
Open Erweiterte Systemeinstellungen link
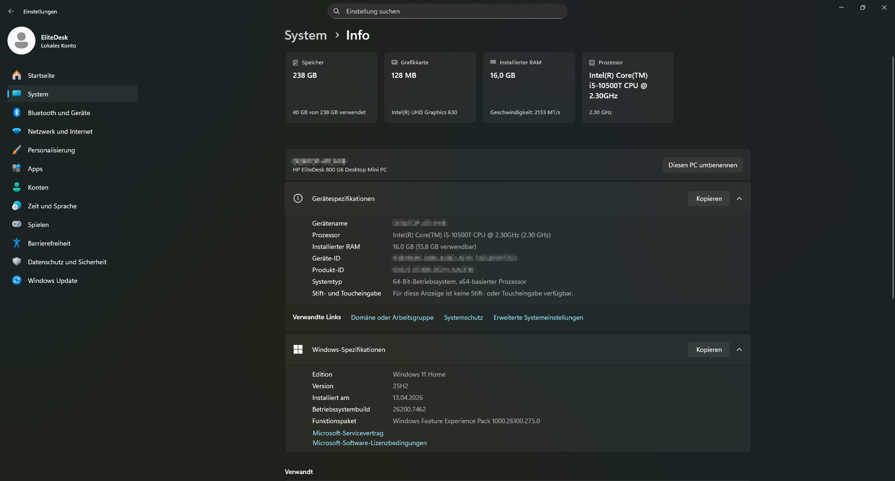(x=538, y=317)
